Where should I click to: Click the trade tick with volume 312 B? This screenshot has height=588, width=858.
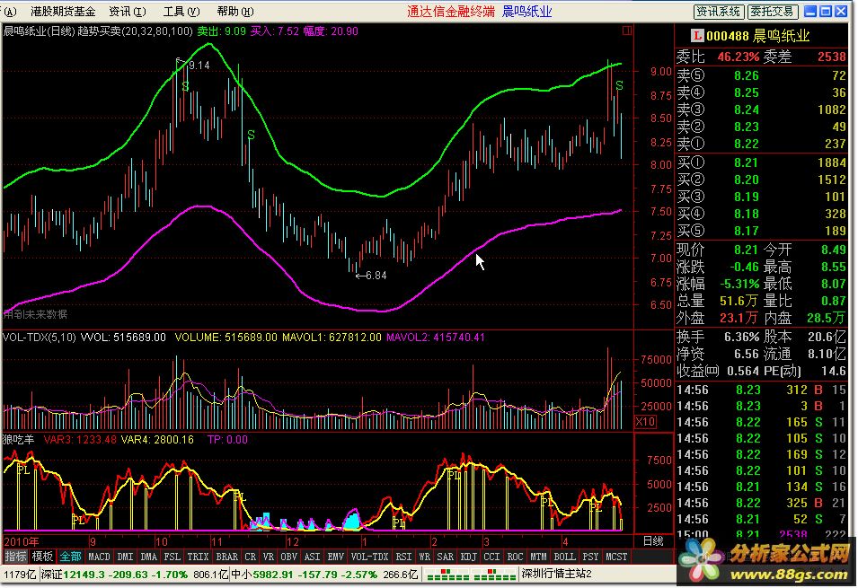[x=761, y=390]
